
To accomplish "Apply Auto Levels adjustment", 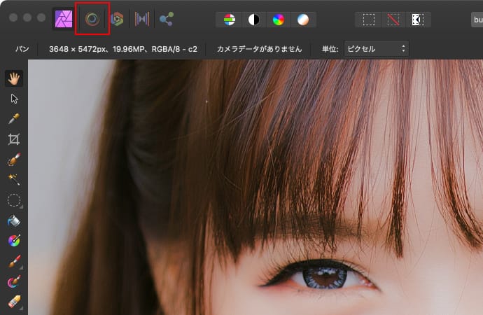I will (x=230, y=20).
